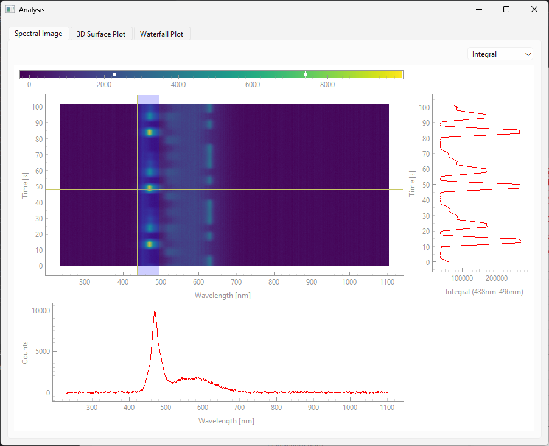Viewport: 549px width, 446px height.
Task: Click the lower colorbar handle near 2000
Action: tap(114, 74)
